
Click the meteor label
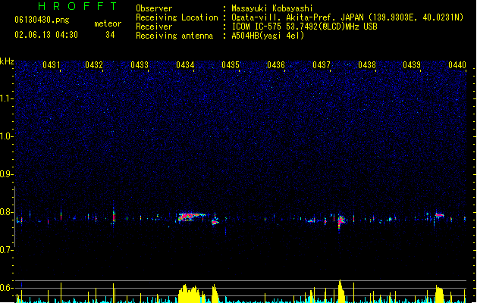tap(108, 23)
